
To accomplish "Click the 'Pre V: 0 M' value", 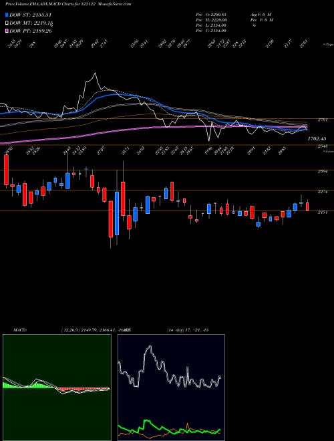I will (261, 20).
